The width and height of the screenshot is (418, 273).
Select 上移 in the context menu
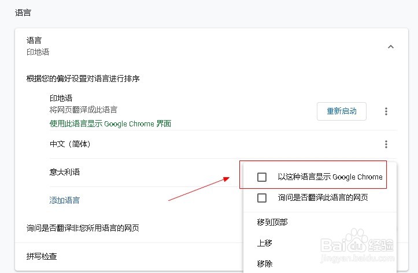[x=265, y=243]
